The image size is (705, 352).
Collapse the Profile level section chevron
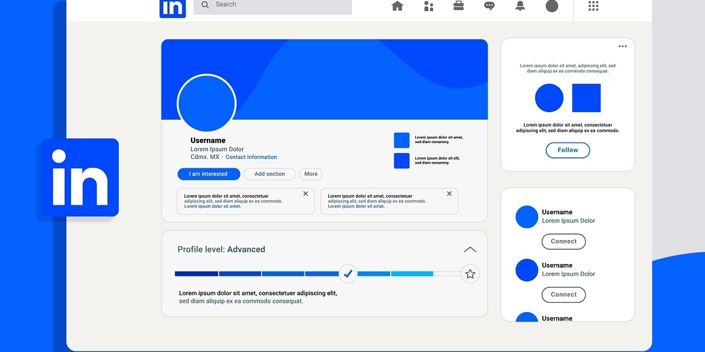pyautogui.click(x=470, y=249)
